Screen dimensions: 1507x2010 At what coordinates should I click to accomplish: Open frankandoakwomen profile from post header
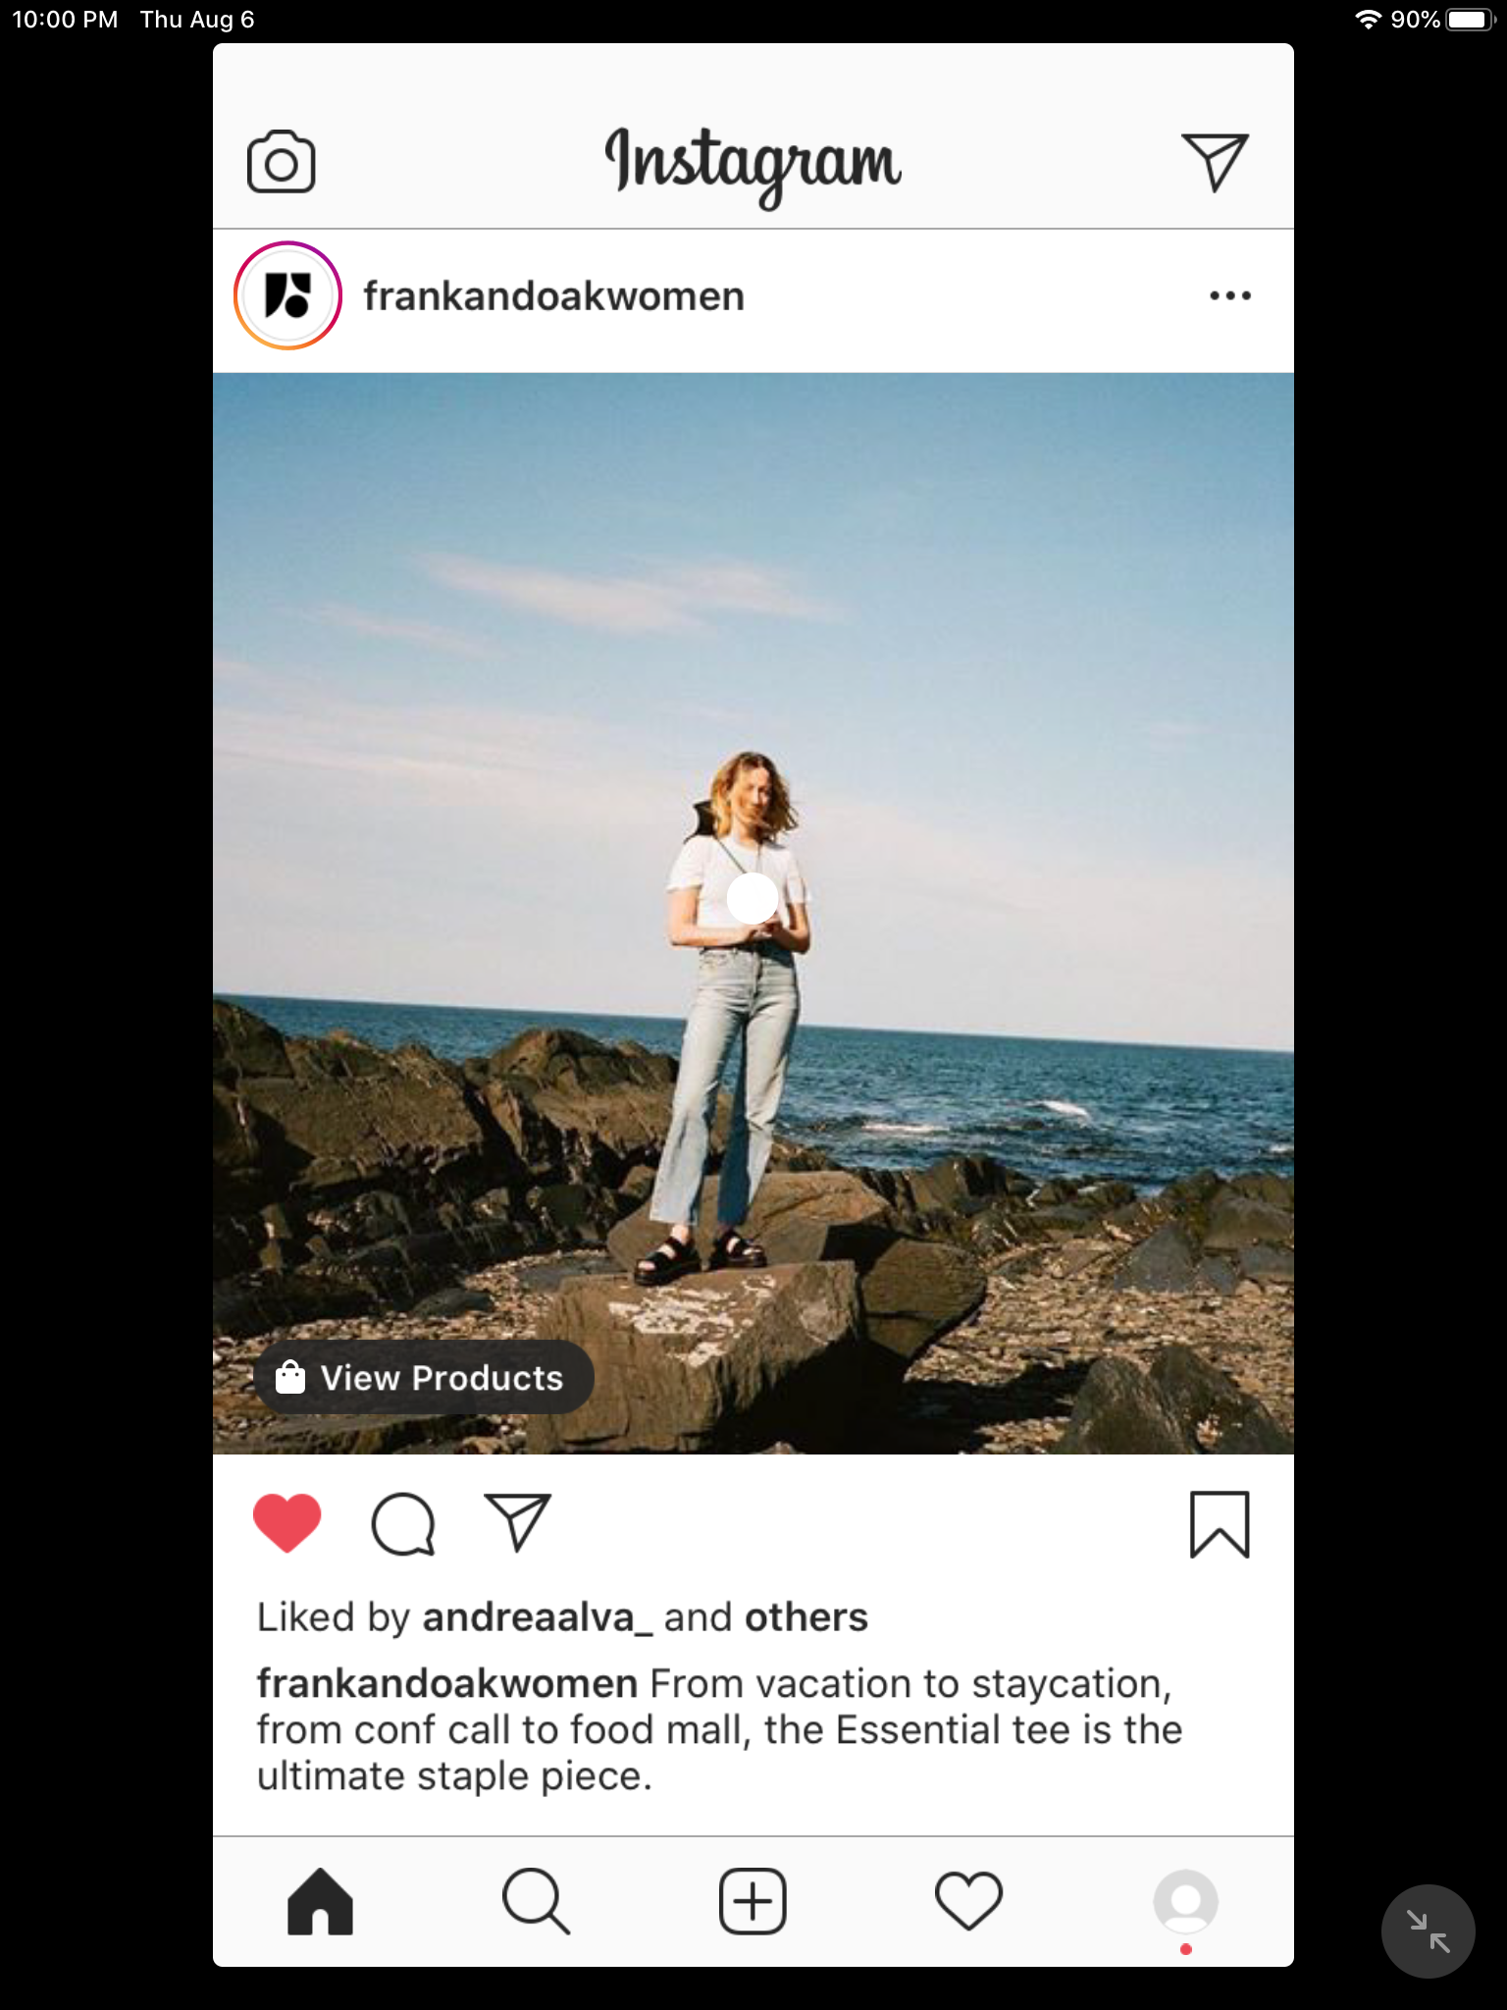coord(554,296)
